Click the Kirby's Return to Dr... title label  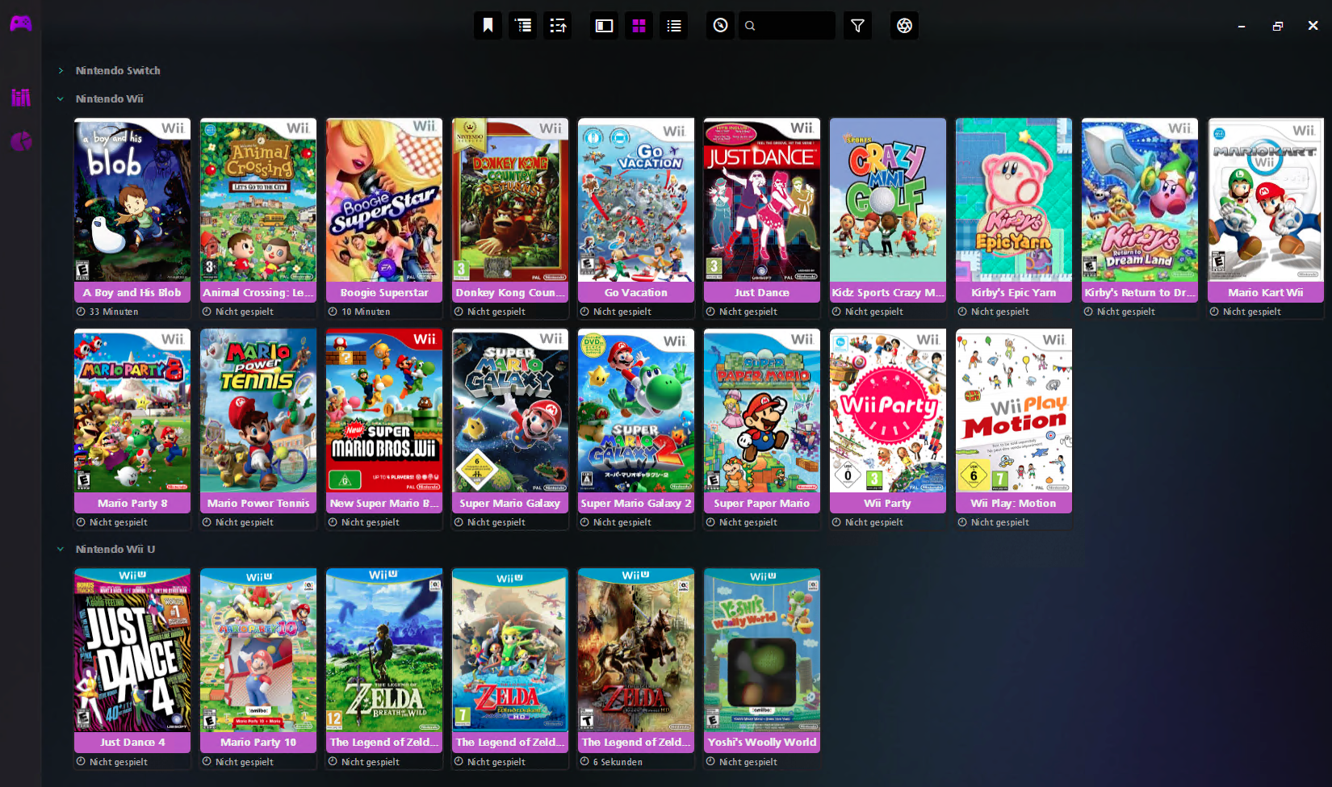point(1140,292)
